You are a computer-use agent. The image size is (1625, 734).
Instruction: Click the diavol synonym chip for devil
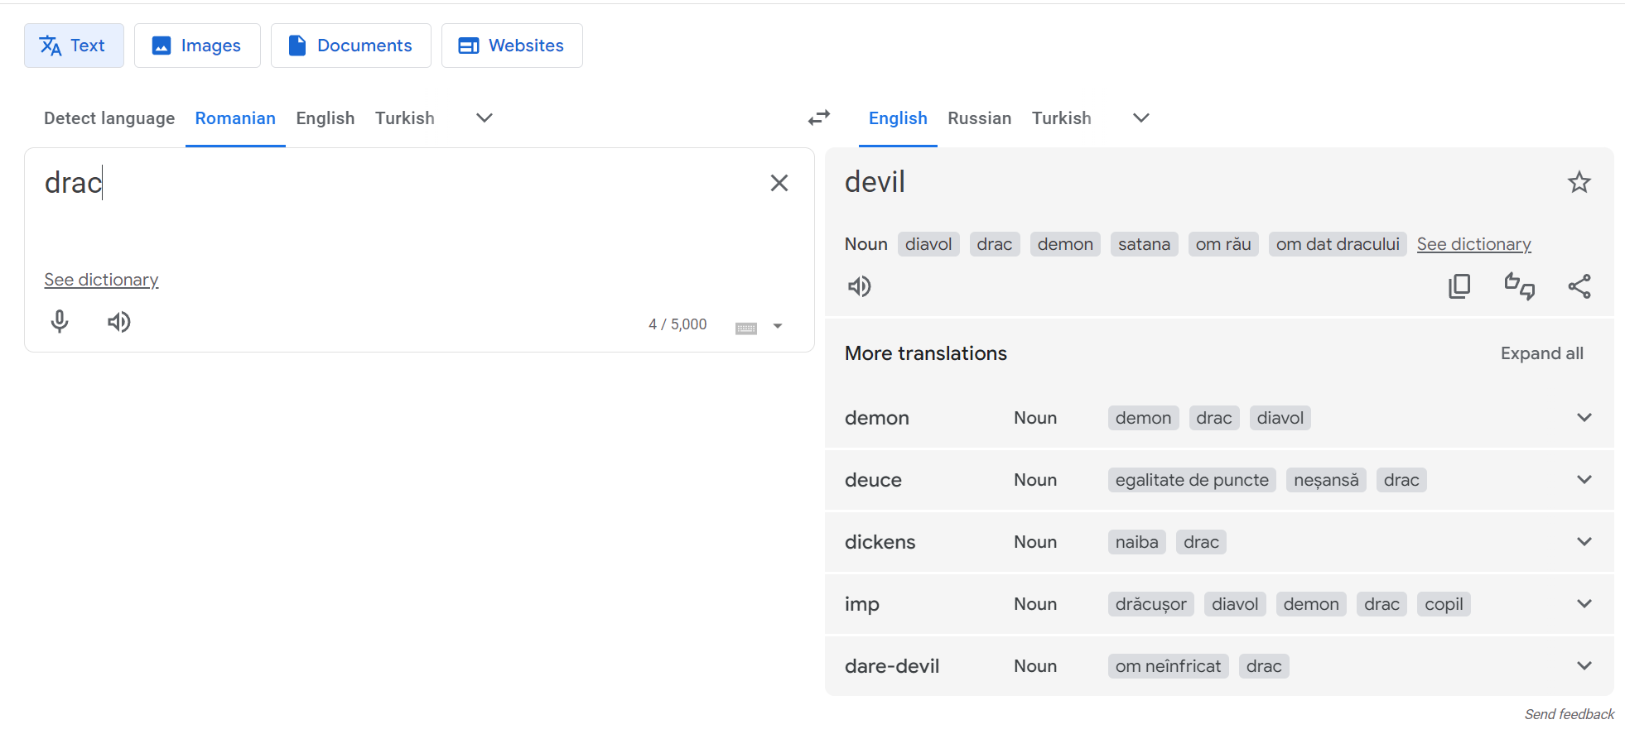coord(928,244)
